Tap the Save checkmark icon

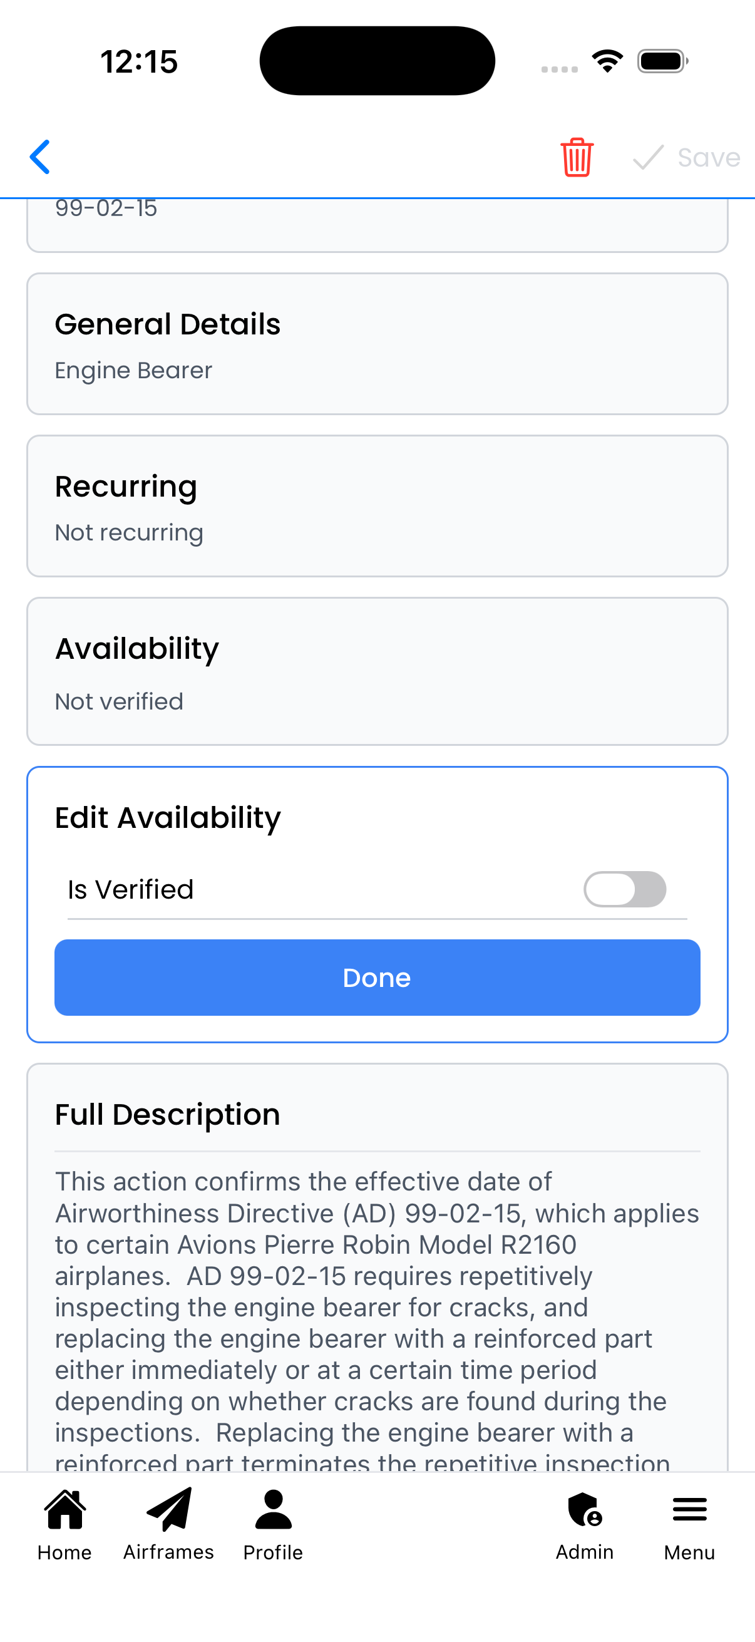pyautogui.click(x=648, y=157)
